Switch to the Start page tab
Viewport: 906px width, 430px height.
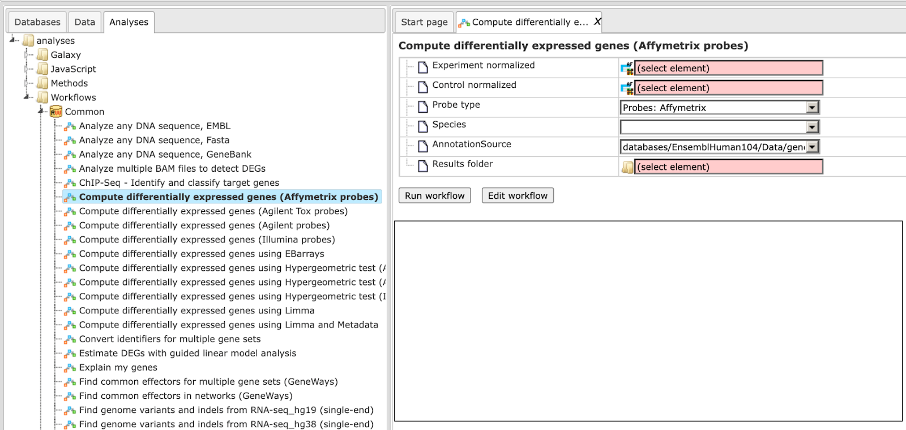click(424, 22)
